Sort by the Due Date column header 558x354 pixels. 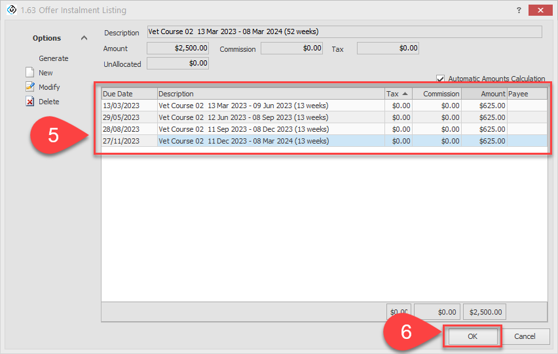tap(129, 94)
